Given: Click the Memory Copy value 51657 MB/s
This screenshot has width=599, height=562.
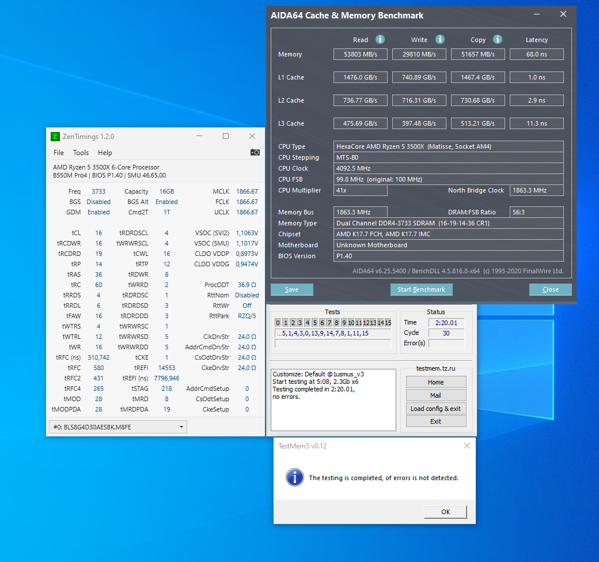Looking at the screenshot, I should point(478,54).
